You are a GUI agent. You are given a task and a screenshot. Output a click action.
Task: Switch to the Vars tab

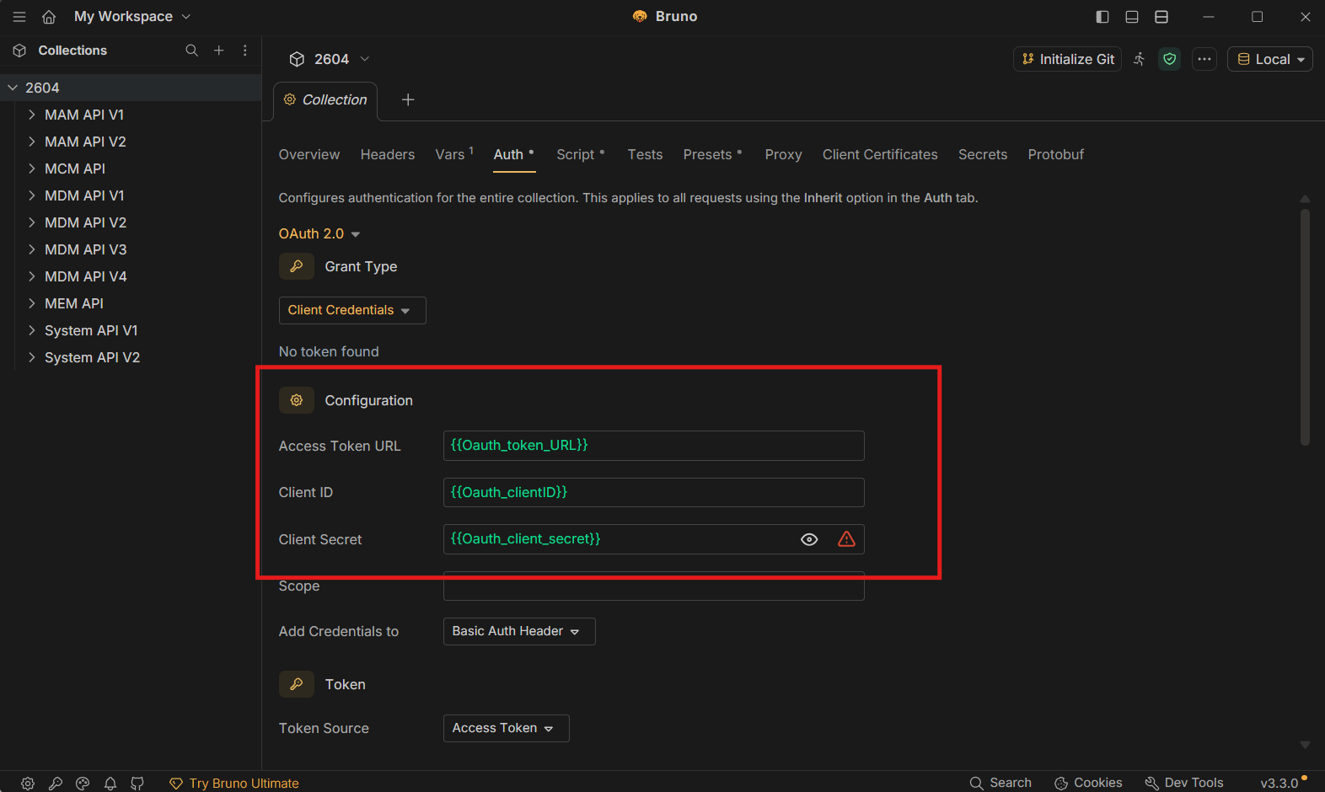pyautogui.click(x=454, y=154)
